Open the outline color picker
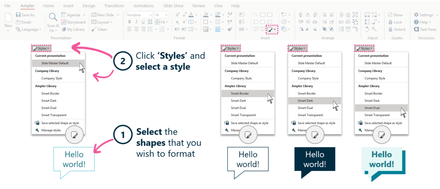The image size is (440, 189). pyautogui.click(x=218, y=15)
